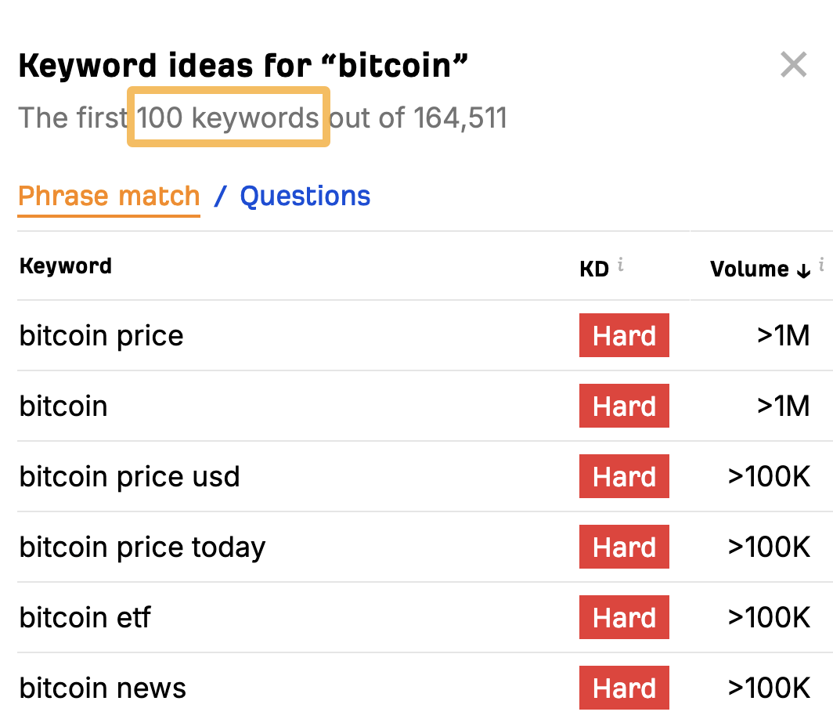The height and width of the screenshot is (719, 833).
Task: Click the highlighted 100 keywords text
Action: [229, 117]
